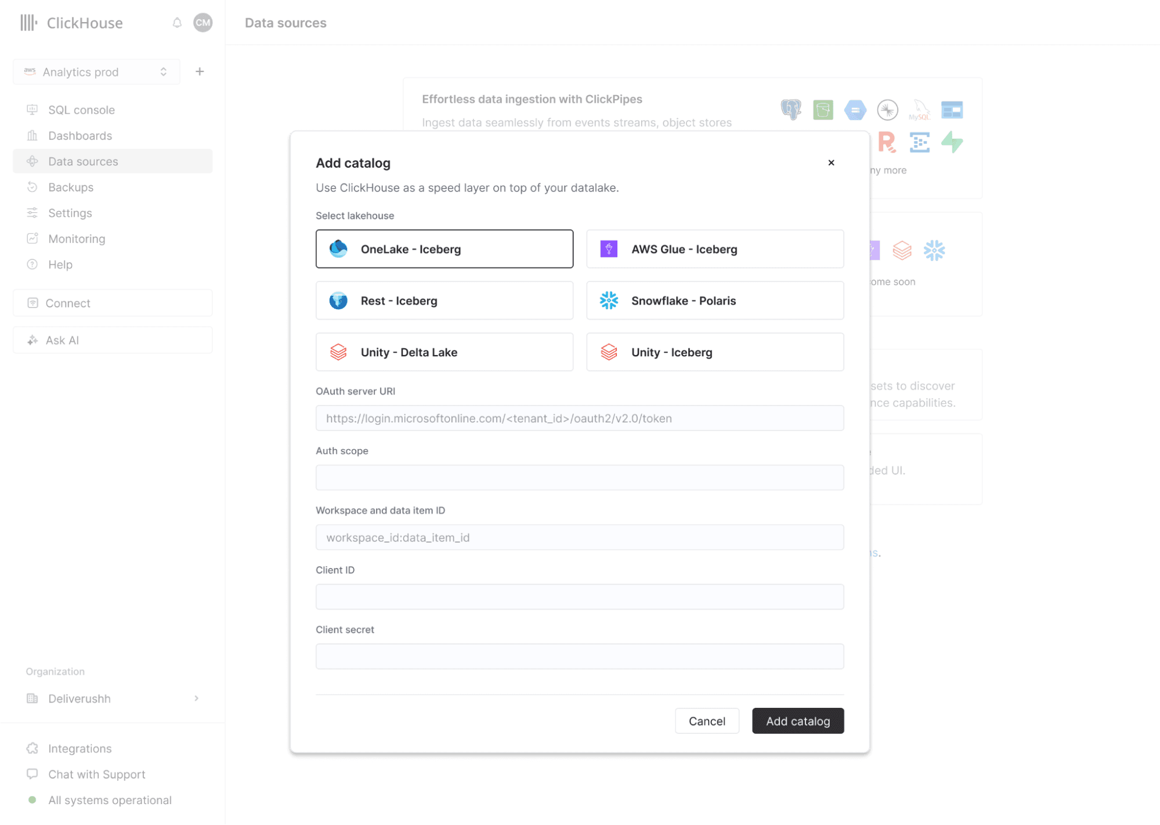Select Unity - Delta Lake option

(444, 352)
